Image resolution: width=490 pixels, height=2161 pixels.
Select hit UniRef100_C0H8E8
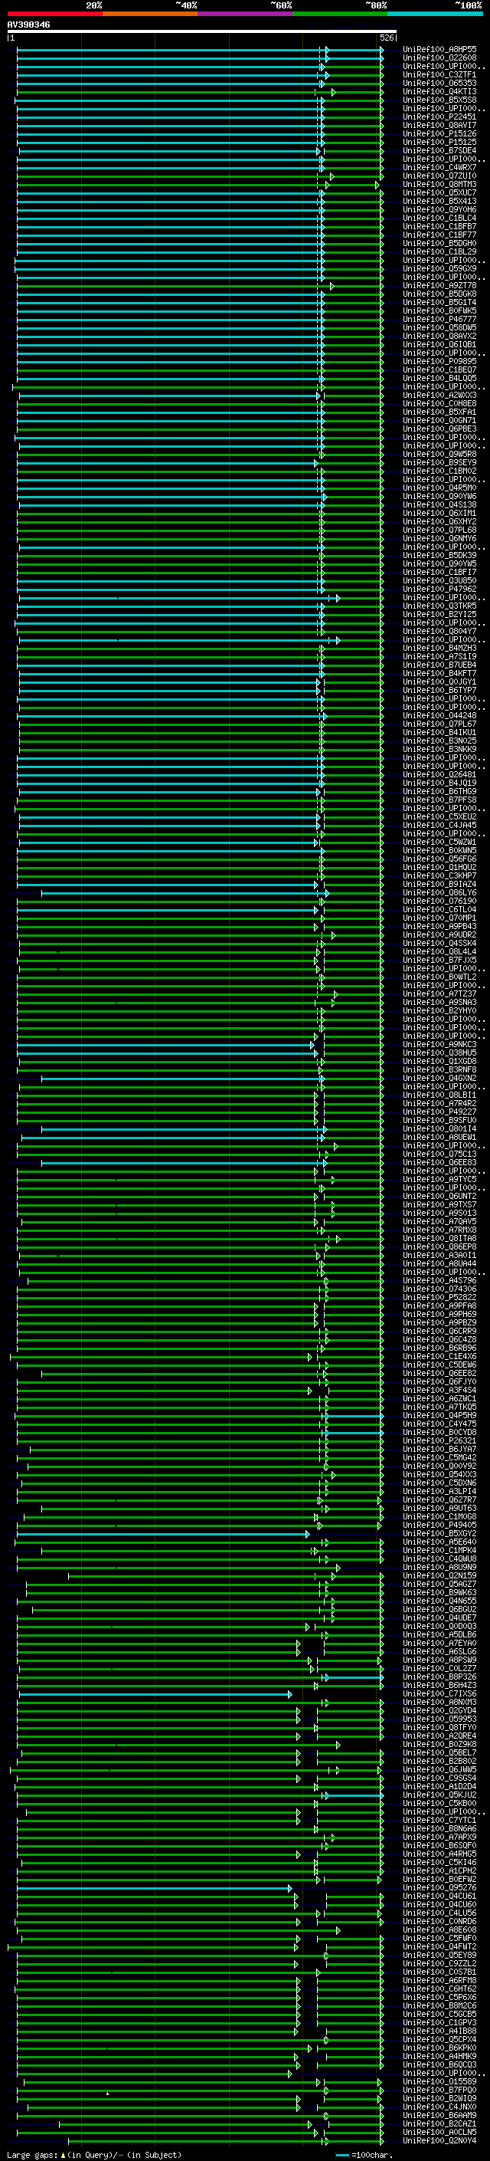pos(439,403)
